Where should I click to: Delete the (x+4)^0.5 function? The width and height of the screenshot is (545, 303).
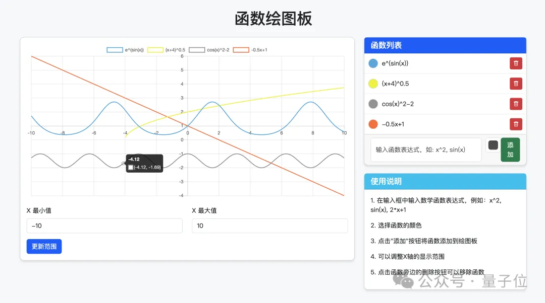(515, 84)
